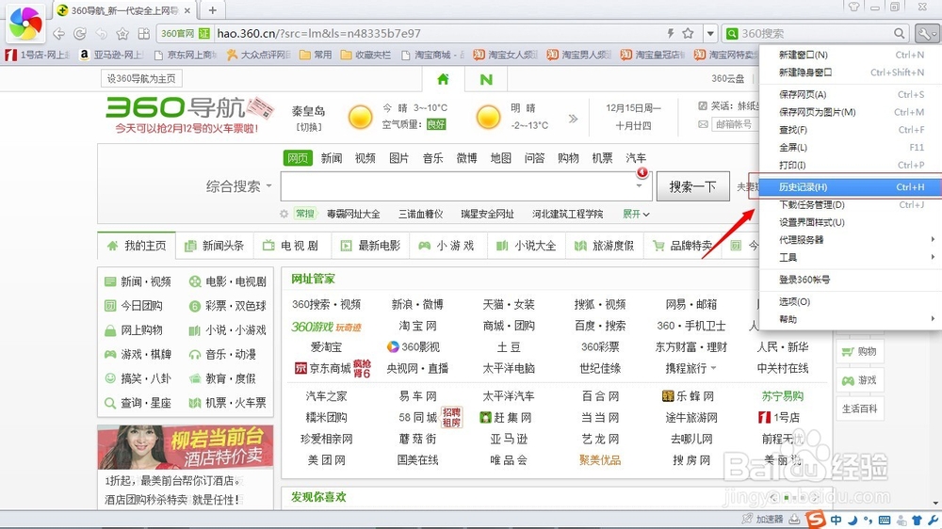This screenshot has width=942, height=529.
Task: Open 收藏夹栏 bookmarks folder
Action: tap(365, 55)
